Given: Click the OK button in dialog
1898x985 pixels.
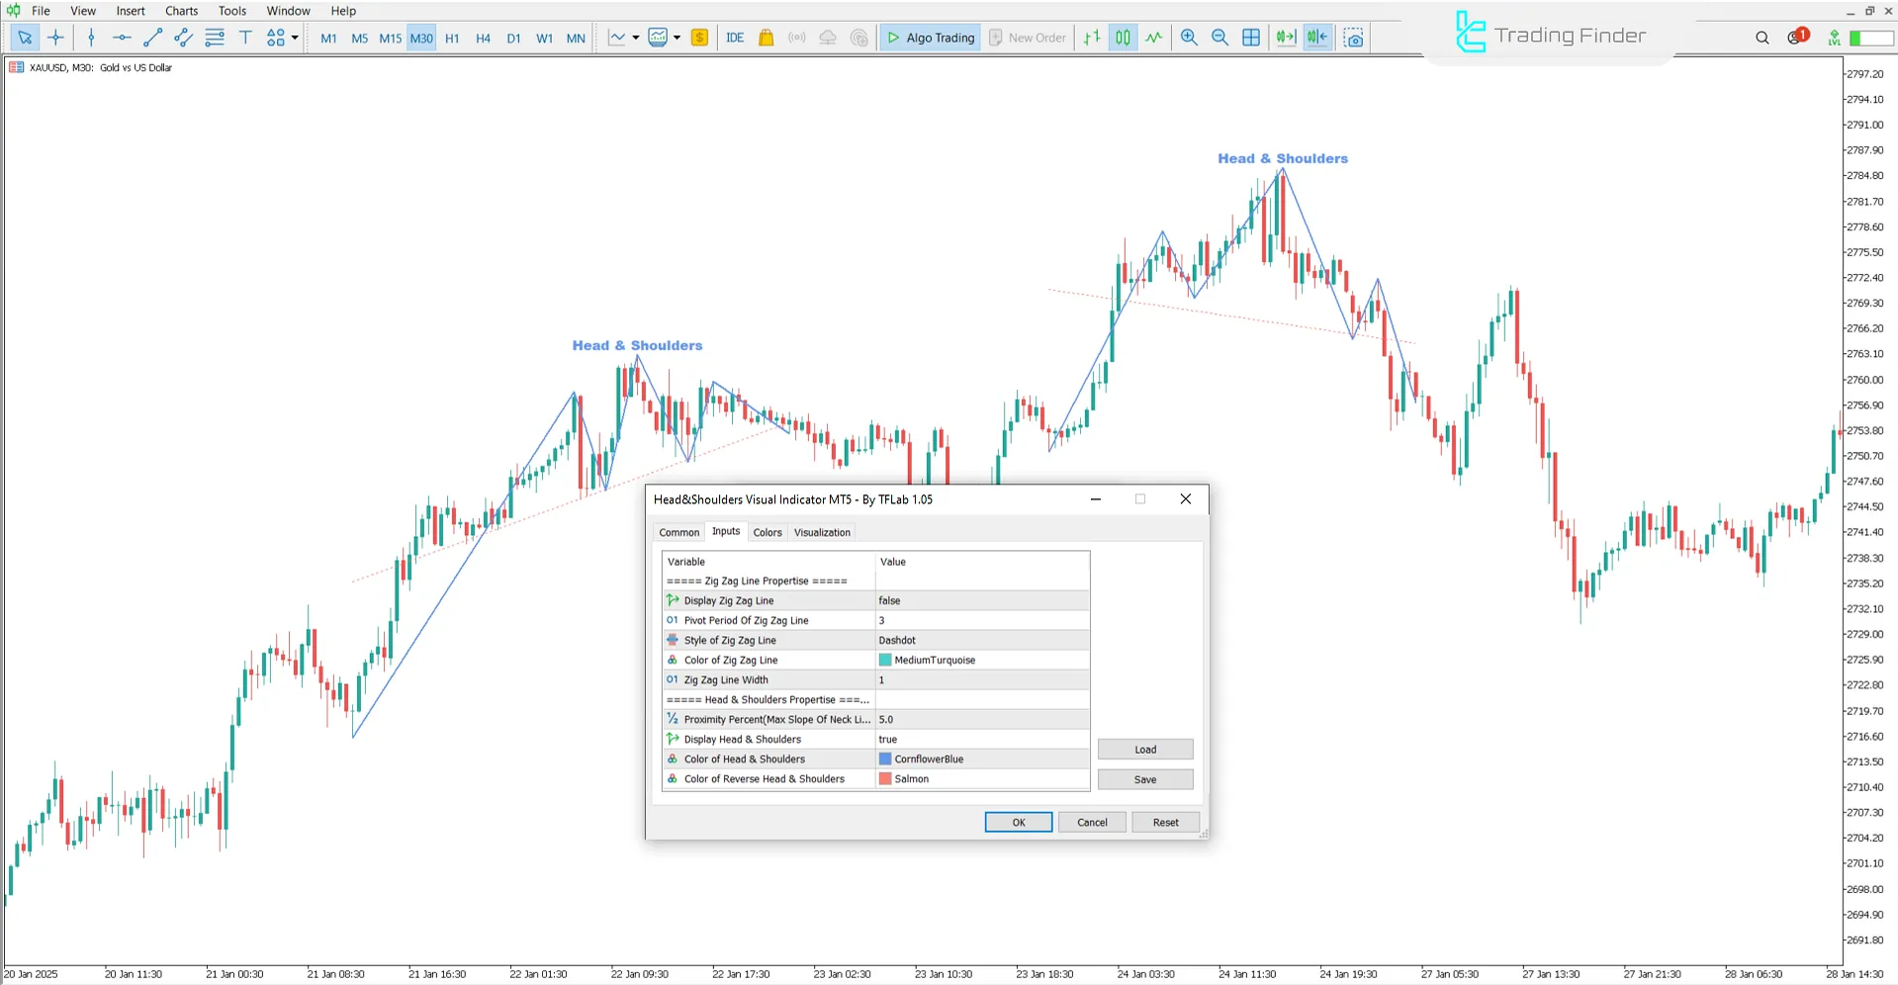Looking at the screenshot, I should tap(1018, 822).
